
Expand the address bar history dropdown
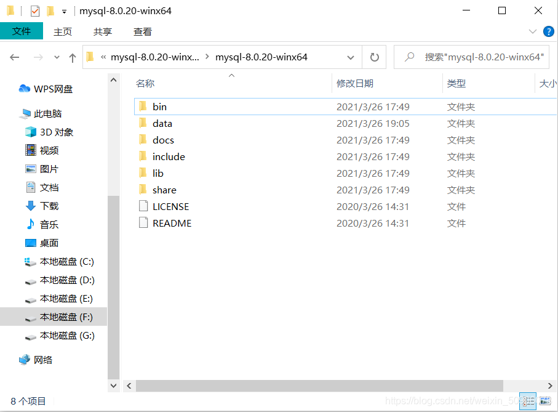click(350, 57)
